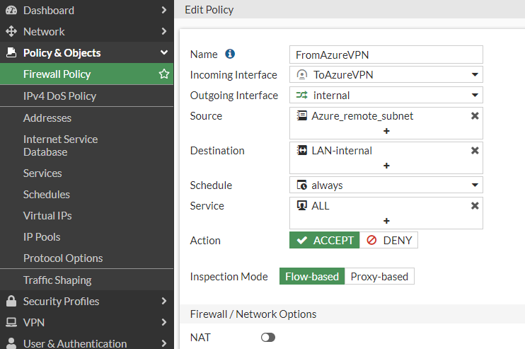Click the info icon beside Name
The width and height of the screenshot is (525, 349).
[230, 54]
